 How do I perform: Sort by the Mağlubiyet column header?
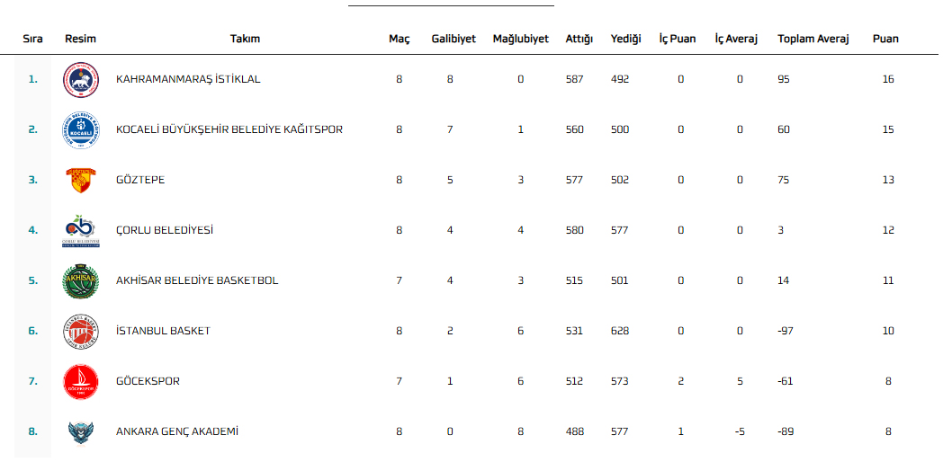point(520,39)
